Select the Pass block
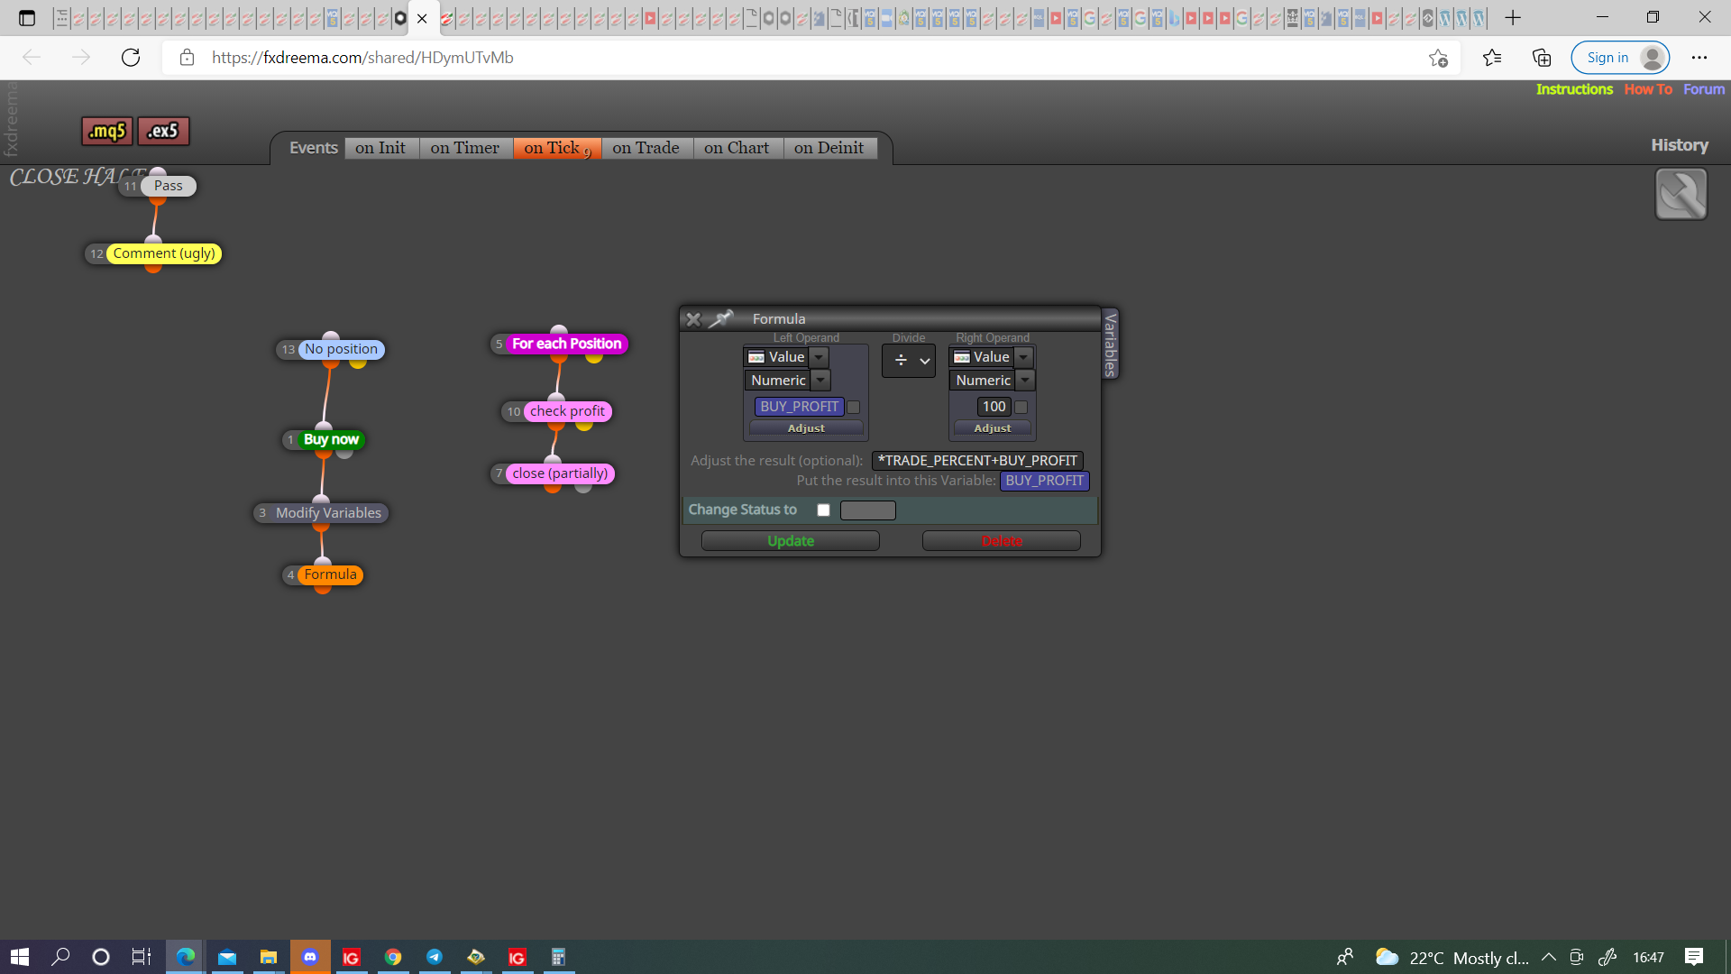1731x974 pixels. (168, 186)
